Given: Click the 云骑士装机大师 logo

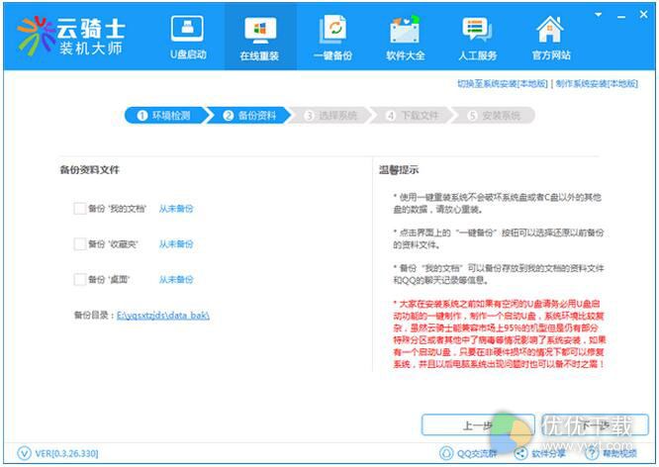Looking at the screenshot, I should pyautogui.click(x=70, y=37).
